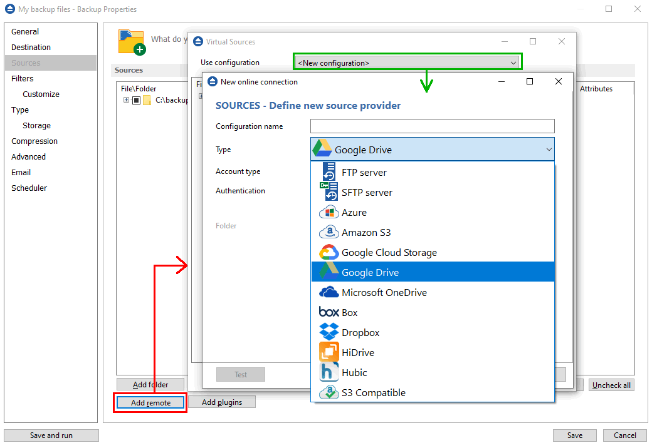
Task: Choose the Box logo icon
Action: 329,312
